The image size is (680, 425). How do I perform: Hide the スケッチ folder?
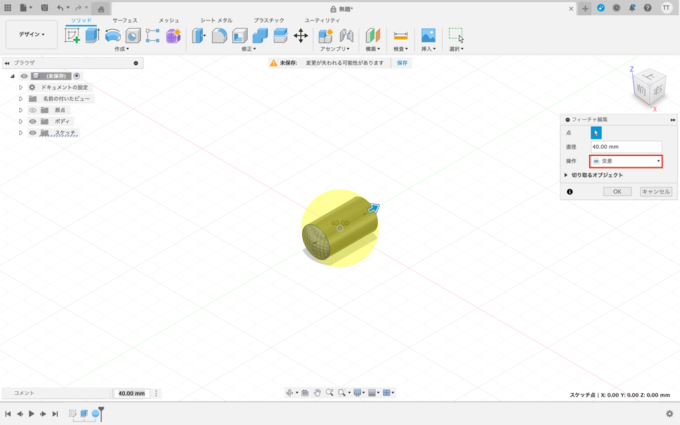[x=33, y=133]
